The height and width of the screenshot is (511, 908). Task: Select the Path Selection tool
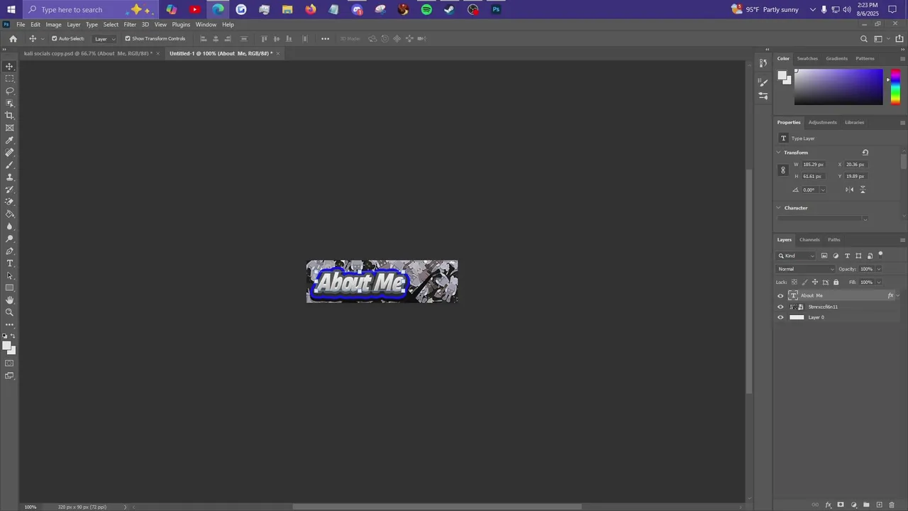tap(9, 275)
